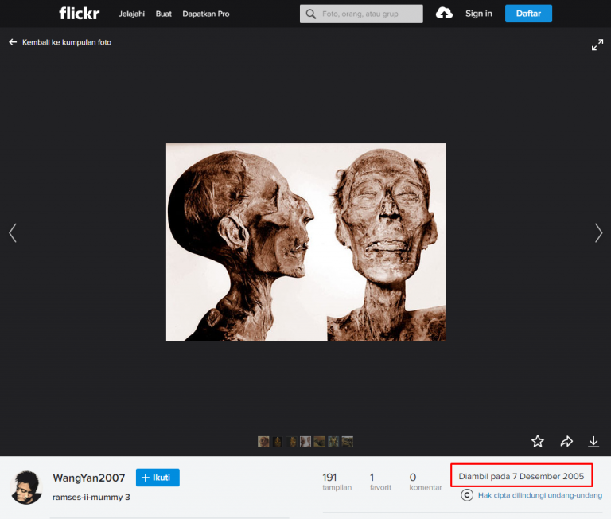611x519 pixels.
Task: Favorite the photo with the star icon
Action: (538, 441)
